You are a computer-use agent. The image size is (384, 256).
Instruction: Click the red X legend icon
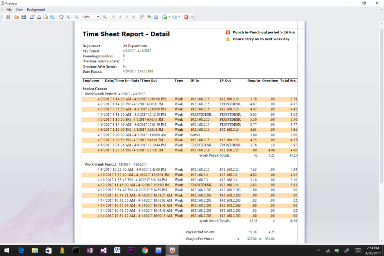click(x=228, y=32)
